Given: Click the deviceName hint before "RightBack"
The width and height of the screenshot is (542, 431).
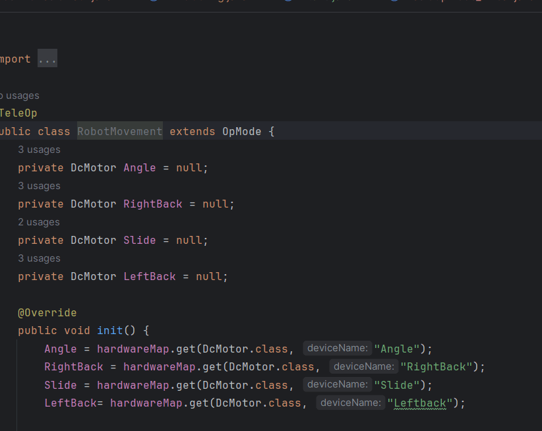Looking at the screenshot, I should 363,366.
